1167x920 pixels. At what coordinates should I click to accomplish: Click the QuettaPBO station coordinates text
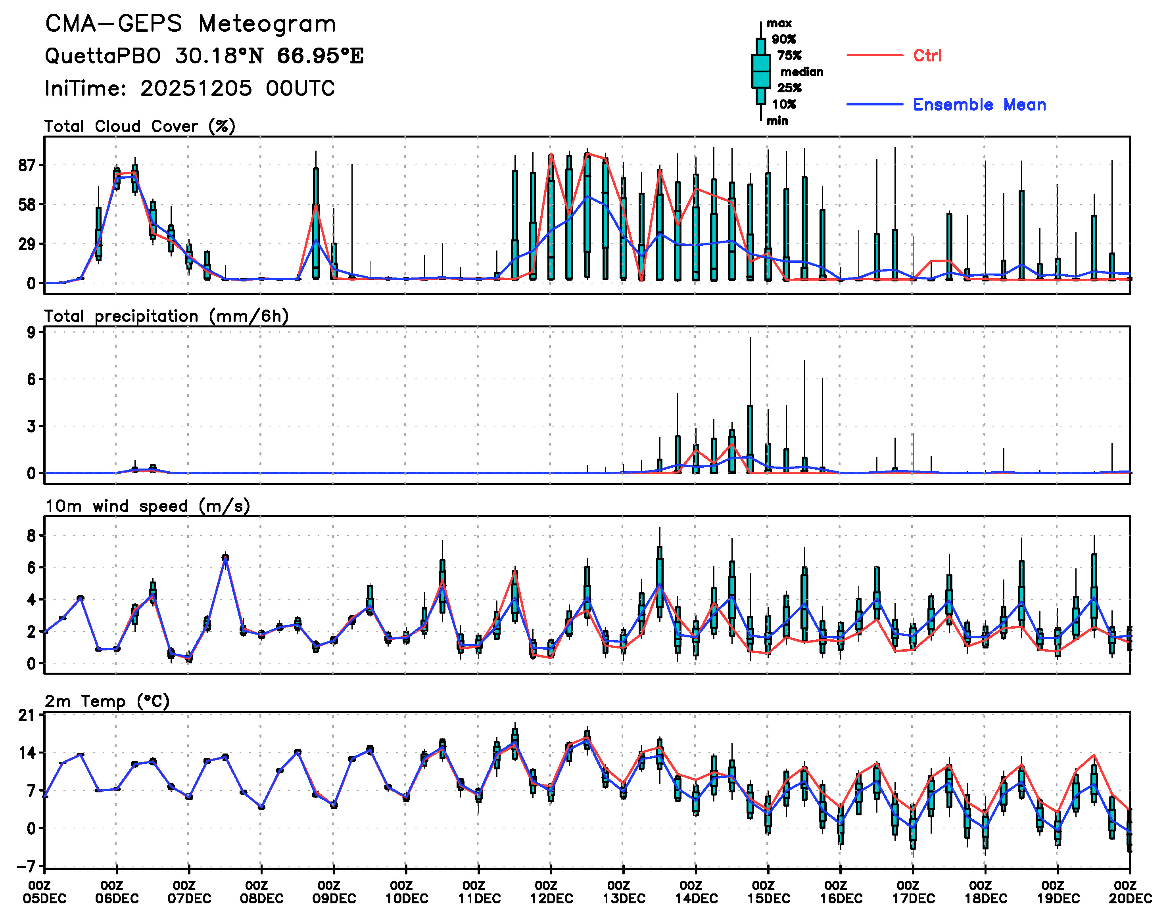pos(204,56)
